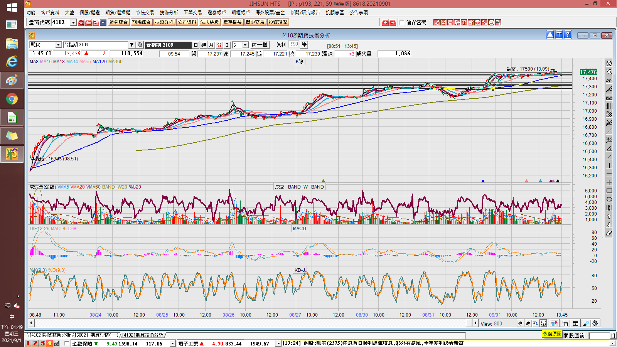Click the zoom-out magnifier icon near View 800
Viewport: 617px width, 347px height.
(528, 323)
